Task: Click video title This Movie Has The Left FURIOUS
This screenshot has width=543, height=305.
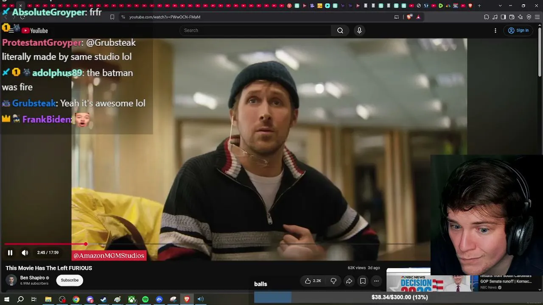Action: point(49,268)
